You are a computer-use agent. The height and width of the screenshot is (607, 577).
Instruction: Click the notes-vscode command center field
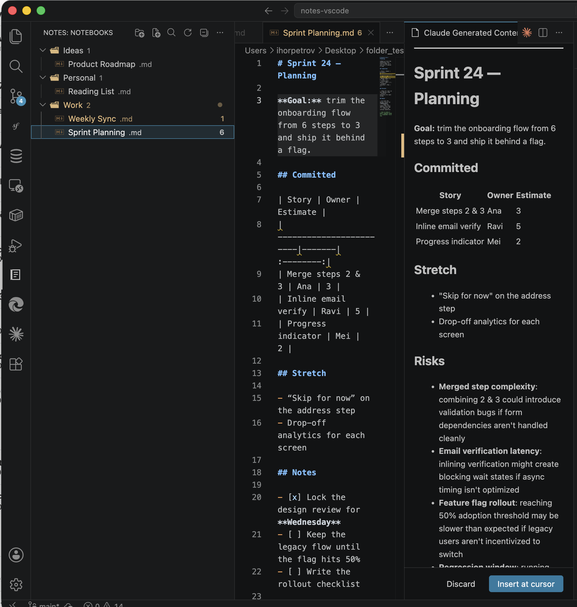click(x=435, y=11)
